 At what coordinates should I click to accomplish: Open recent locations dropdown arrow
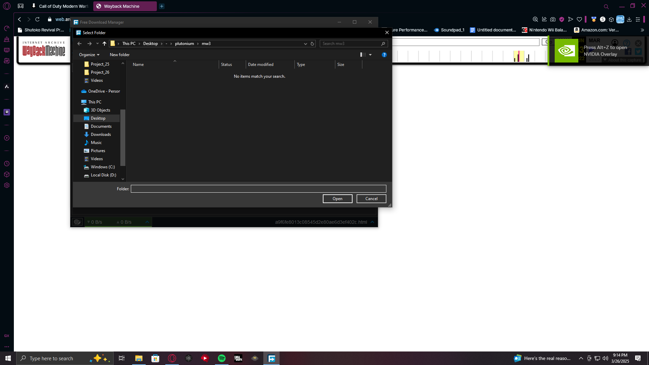(97, 44)
